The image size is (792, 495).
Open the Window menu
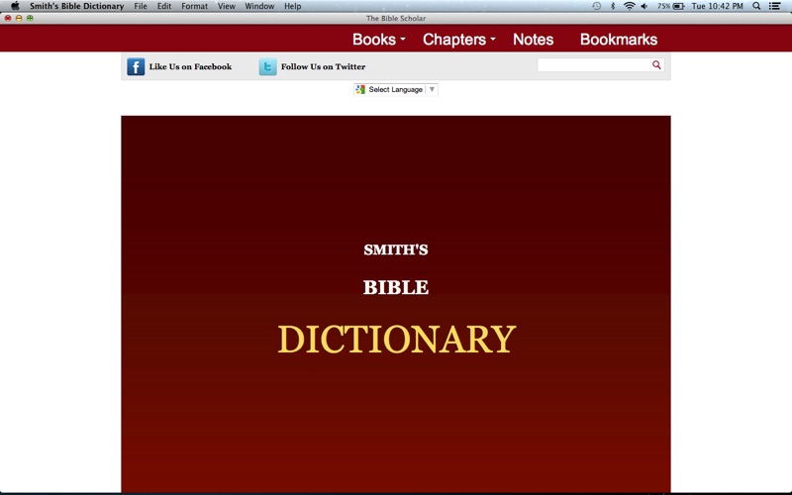click(259, 6)
